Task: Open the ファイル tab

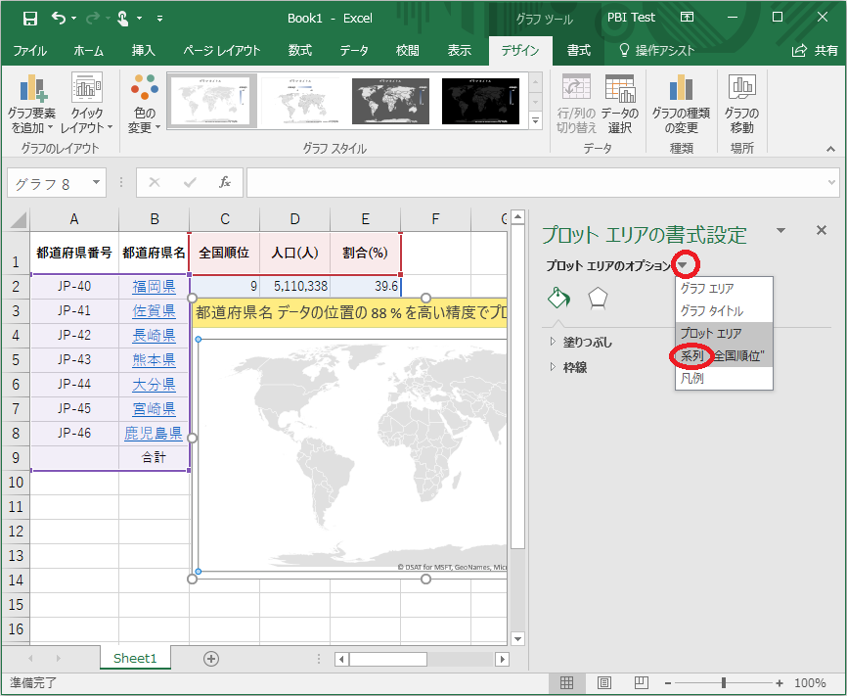Action: pos(29,51)
